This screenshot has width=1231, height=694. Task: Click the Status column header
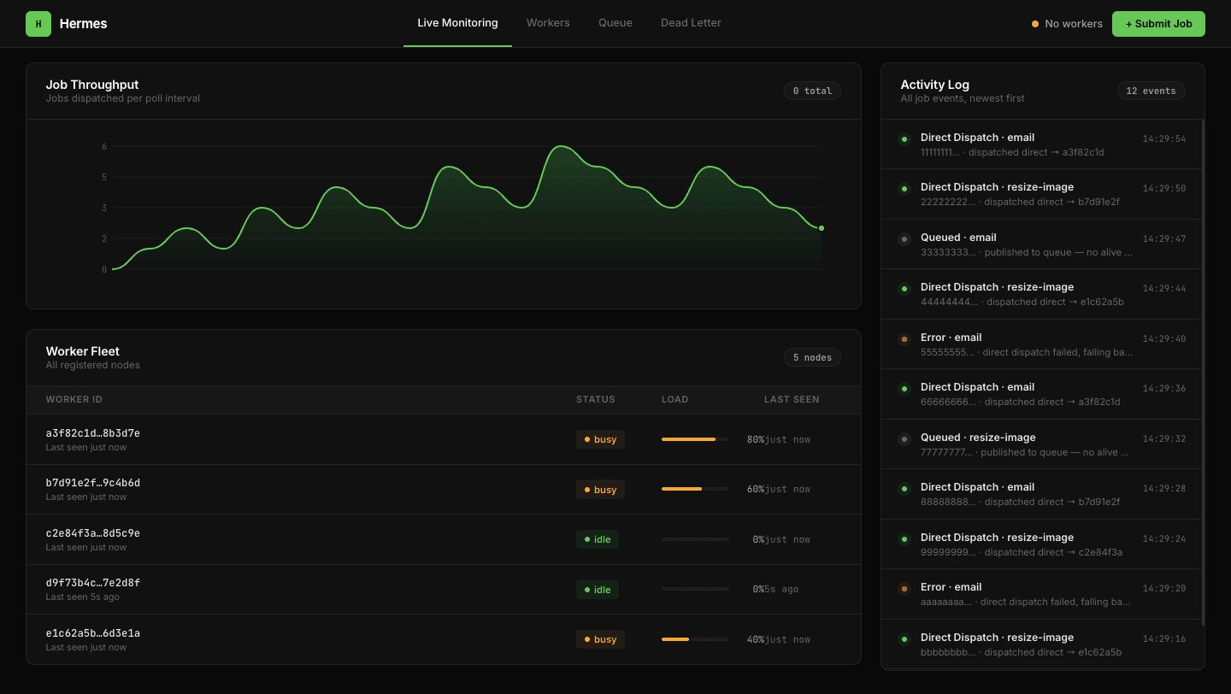(595, 399)
